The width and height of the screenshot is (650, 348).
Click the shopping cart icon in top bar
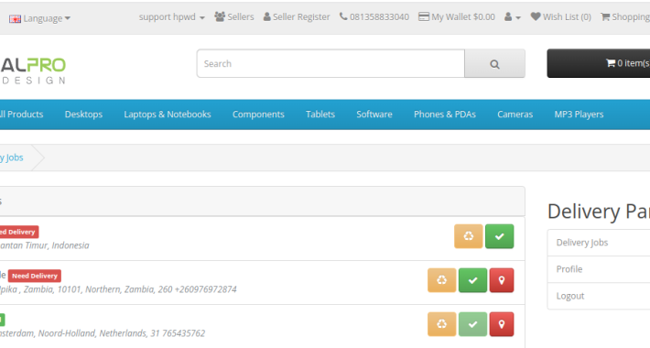click(x=605, y=17)
